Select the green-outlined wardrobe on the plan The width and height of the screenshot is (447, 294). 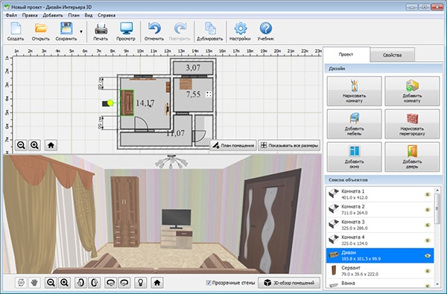point(127,103)
